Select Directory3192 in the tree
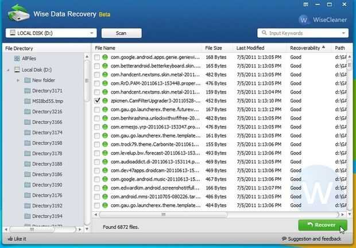Viewport: 356px width, 248px height. [x=47, y=206]
